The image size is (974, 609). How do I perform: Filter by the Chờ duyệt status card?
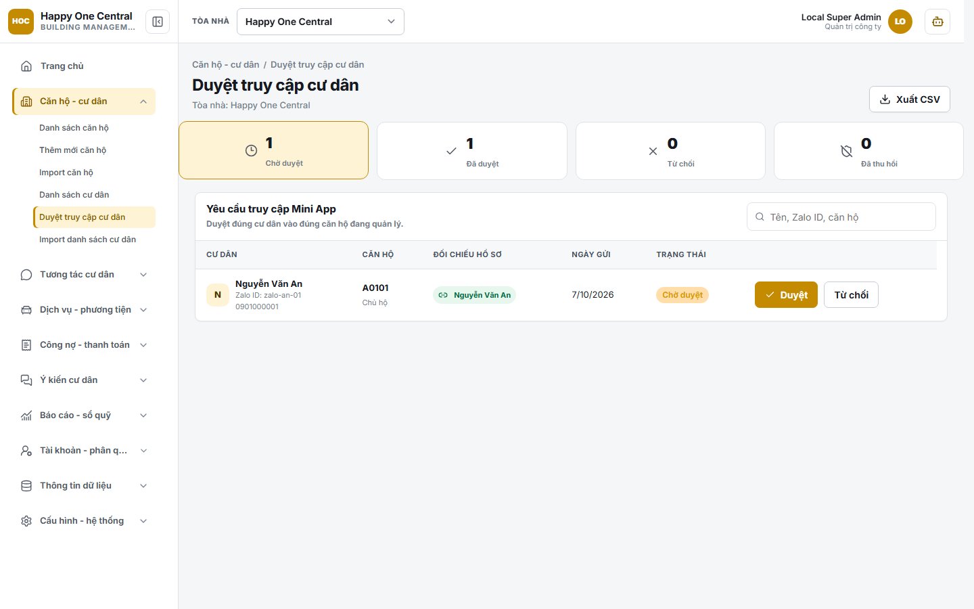point(274,150)
